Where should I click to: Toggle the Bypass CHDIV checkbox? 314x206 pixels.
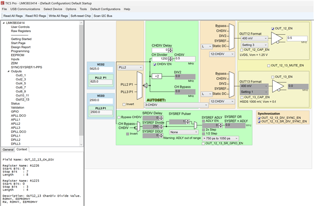point(119,117)
